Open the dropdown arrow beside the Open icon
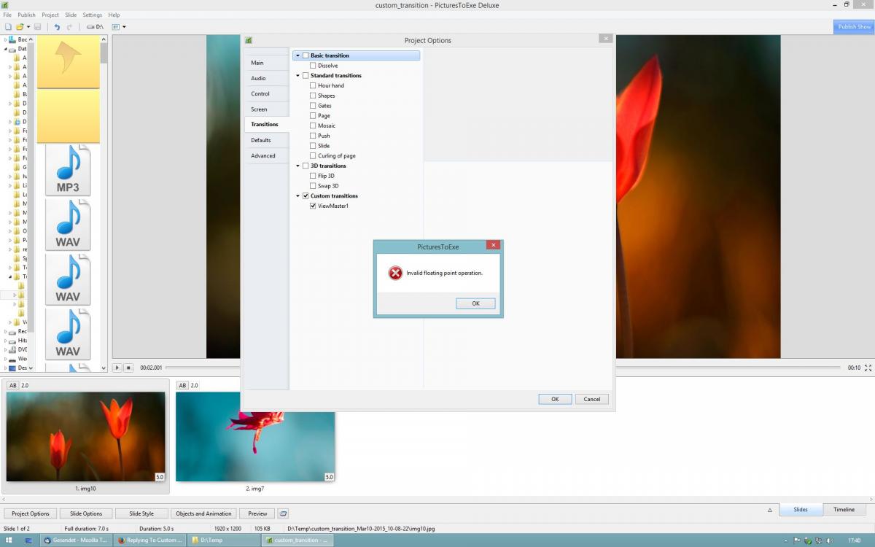Image resolution: width=875 pixels, height=547 pixels. 28,27
